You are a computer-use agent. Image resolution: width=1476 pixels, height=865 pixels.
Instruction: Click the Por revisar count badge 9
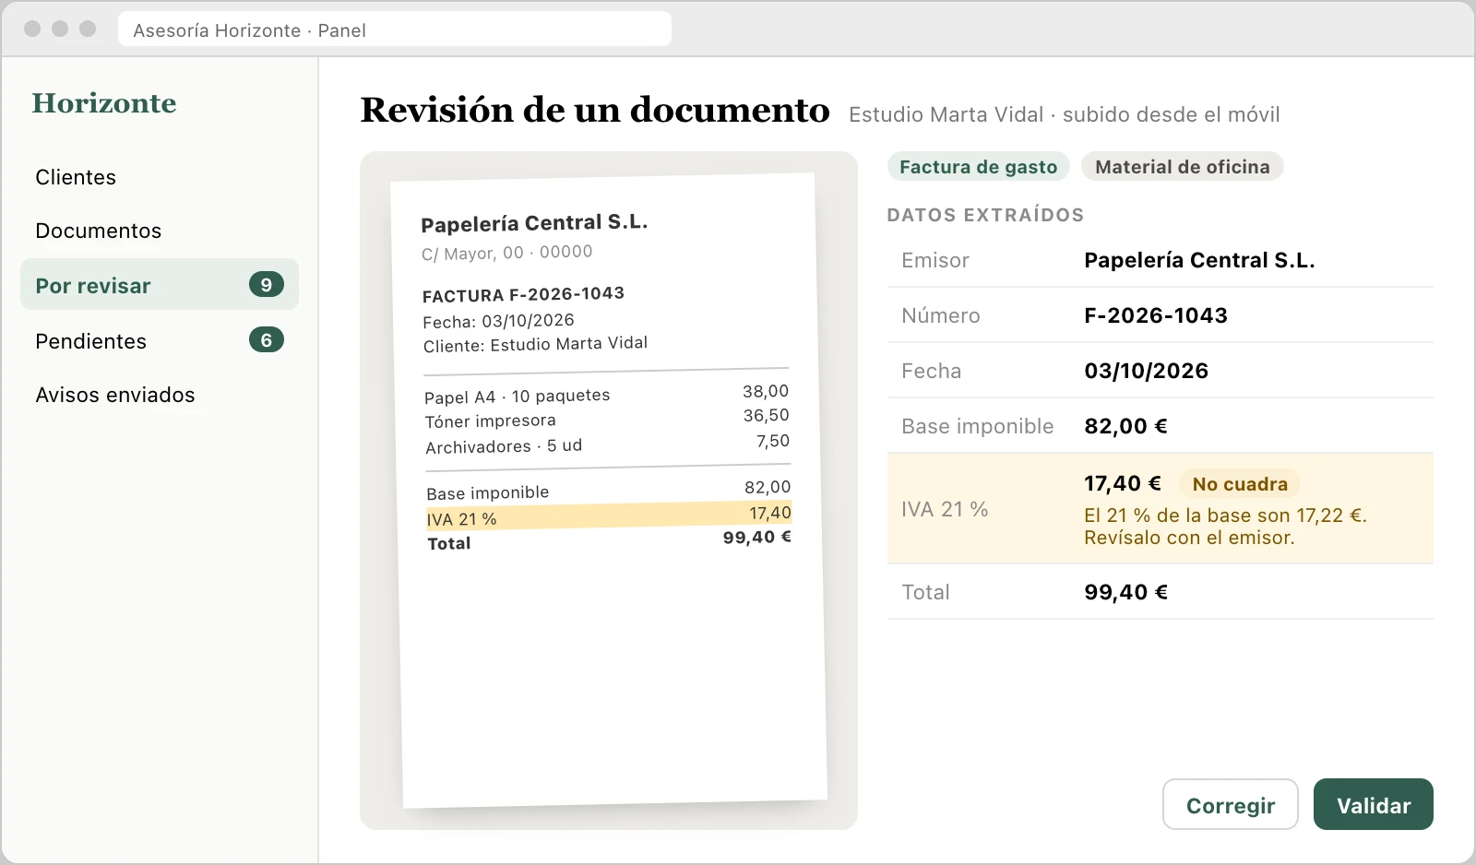pos(267,285)
